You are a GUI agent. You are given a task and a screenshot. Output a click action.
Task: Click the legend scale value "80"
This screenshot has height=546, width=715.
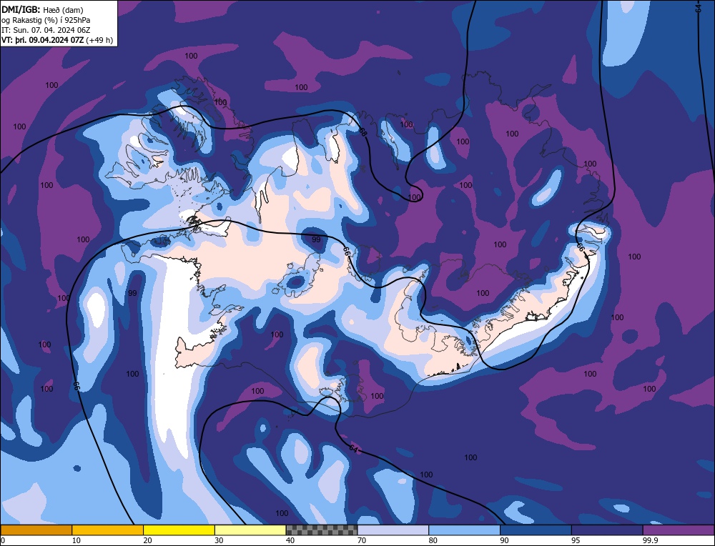[x=433, y=540]
